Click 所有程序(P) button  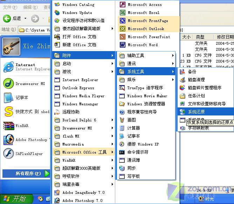click(26, 174)
